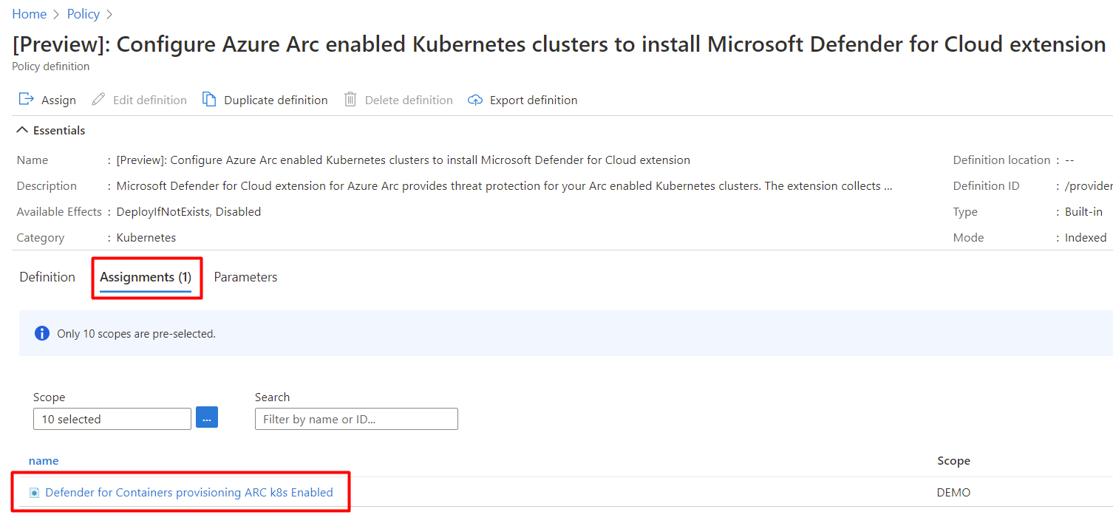Collapse the Essentials section
The height and width of the screenshot is (526, 1113).
23,130
